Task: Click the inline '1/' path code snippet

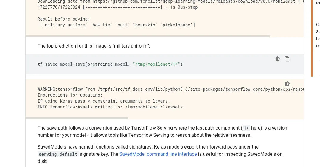Action: (x=246, y=128)
